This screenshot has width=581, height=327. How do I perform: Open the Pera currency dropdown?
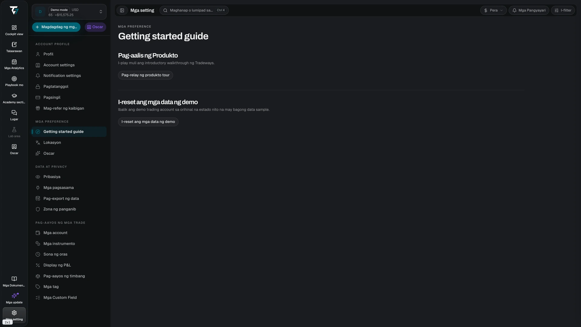click(493, 10)
